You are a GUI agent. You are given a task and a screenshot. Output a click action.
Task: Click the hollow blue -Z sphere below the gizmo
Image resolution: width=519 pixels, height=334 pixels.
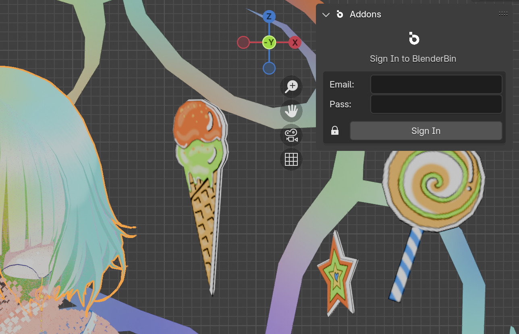click(x=269, y=68)
